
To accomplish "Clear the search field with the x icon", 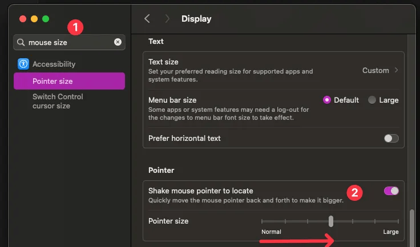I will [118, 42].
